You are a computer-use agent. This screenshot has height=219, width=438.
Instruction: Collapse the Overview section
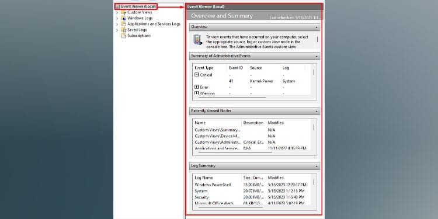[317, 27]
